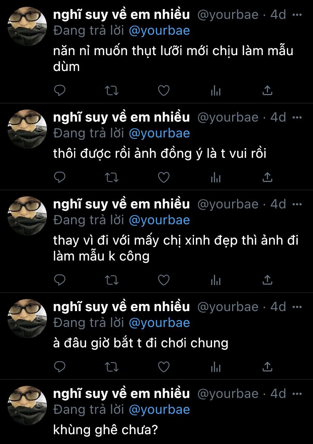This screenshot has width=313, height=444.
Task: Open profile name on "thay vì đi" tweet
Action: 121,204
